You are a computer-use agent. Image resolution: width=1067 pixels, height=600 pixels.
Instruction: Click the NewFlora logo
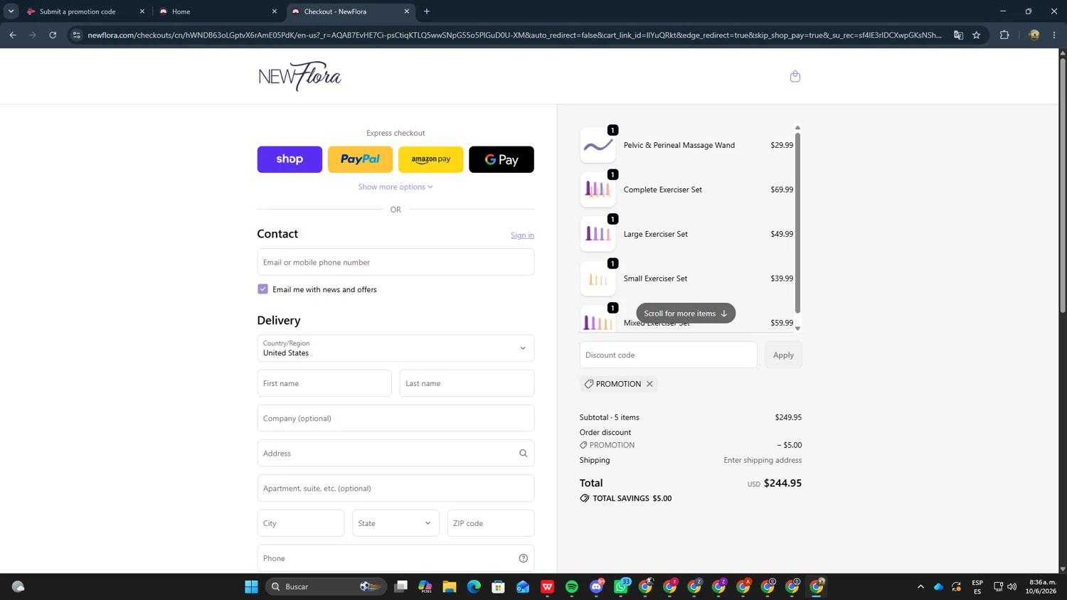299,76
